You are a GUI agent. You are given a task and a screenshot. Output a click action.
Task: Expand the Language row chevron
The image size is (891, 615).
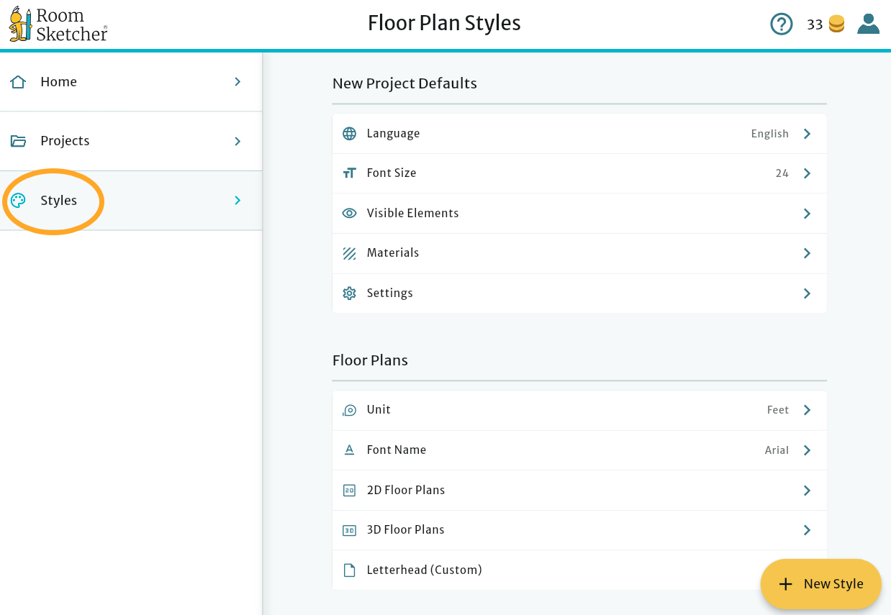pos(806,133)
